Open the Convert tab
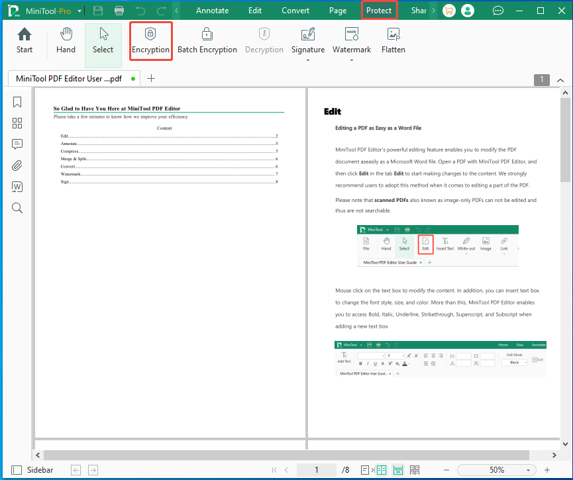 [x=295, y=11]
